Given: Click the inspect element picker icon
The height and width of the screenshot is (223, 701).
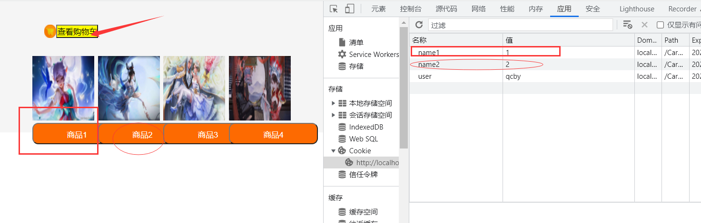Looking at the screenshot, I should pyautogui.click(x=334, y=9).
